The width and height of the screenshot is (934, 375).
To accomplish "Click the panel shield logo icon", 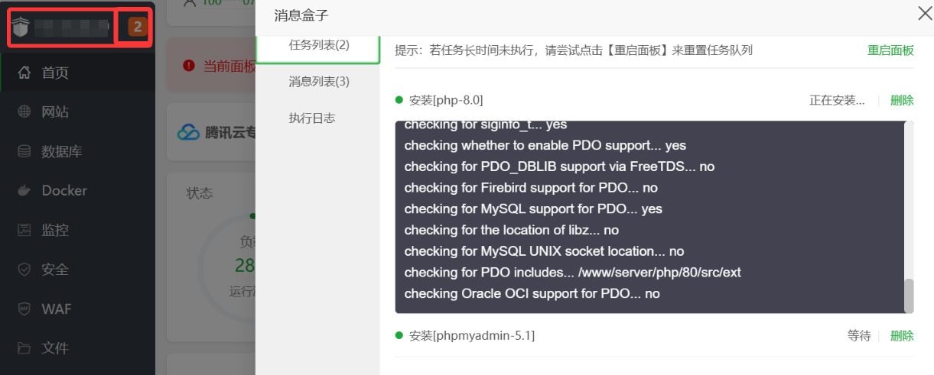I will coord(20,27).
